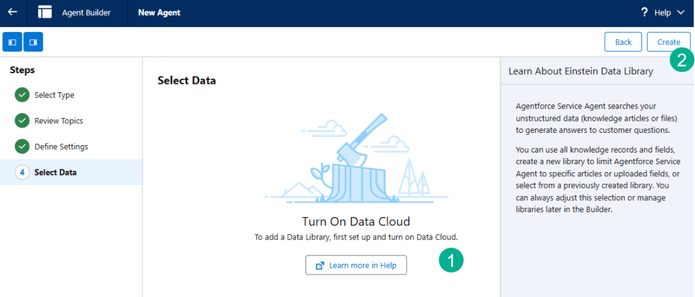This screenshot has height=297, width=695.
Task: Jump to the Define Settings step label
Action: (x=61, y=146)
